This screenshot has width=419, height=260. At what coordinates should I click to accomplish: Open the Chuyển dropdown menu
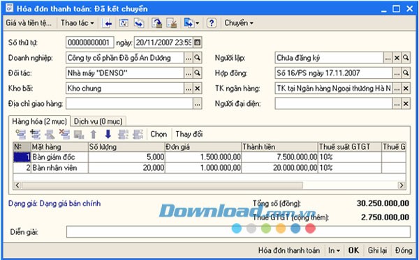[239, 23]
